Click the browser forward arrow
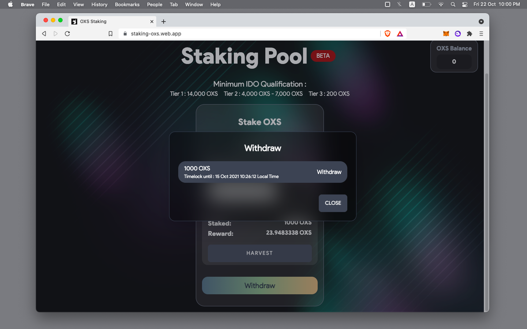527x329 pixels. click(56, 34)
